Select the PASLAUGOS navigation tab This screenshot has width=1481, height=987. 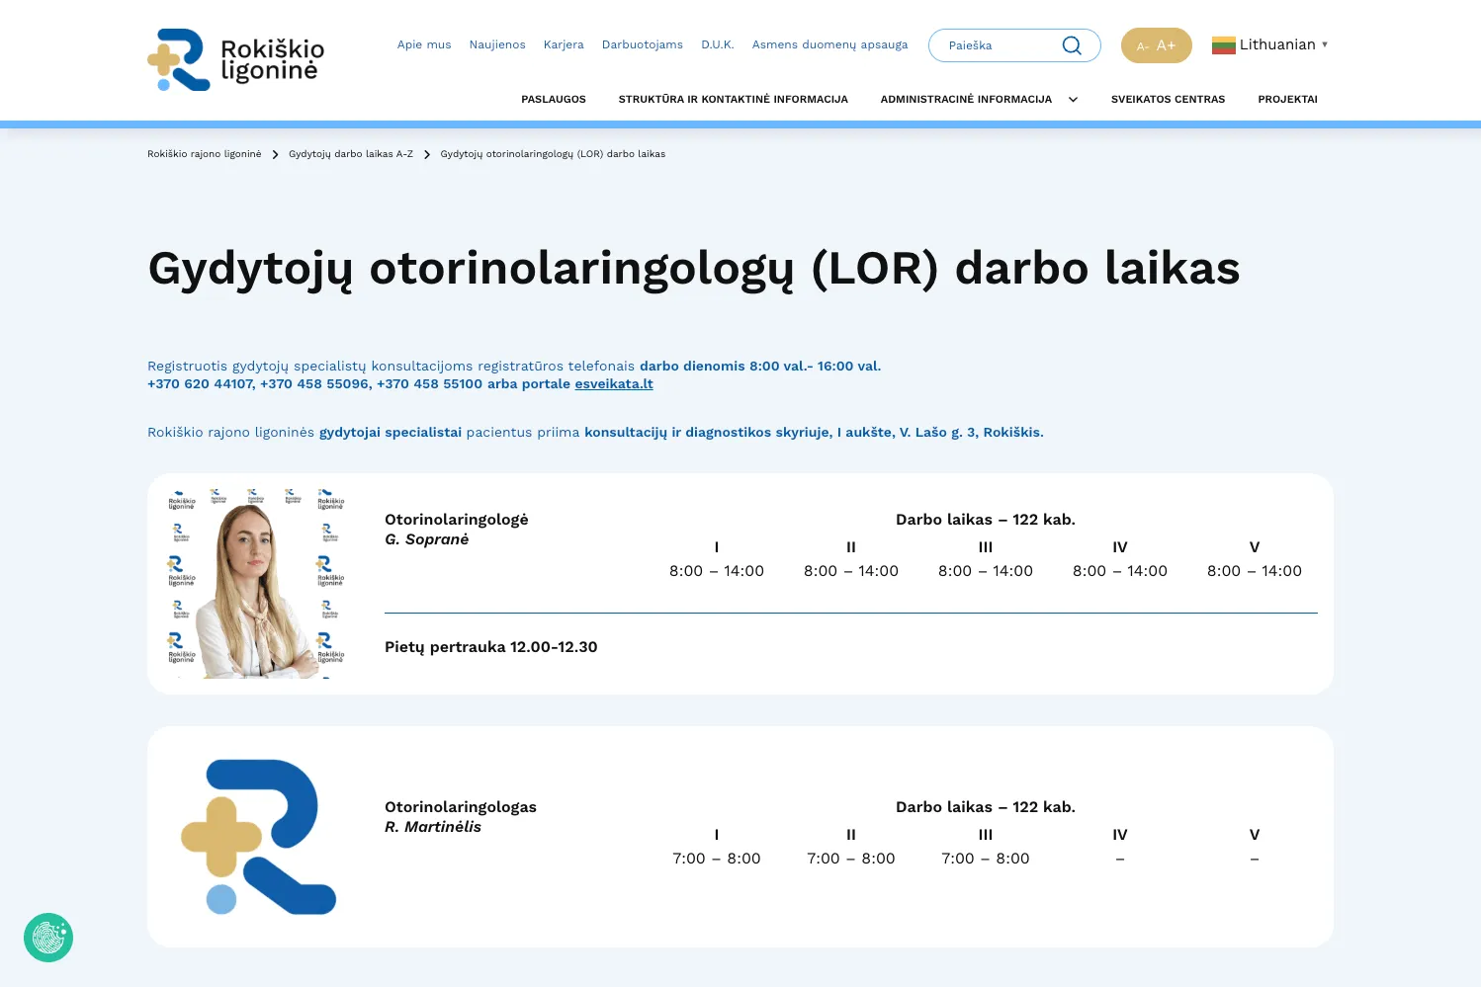click(x=554, y=99)
